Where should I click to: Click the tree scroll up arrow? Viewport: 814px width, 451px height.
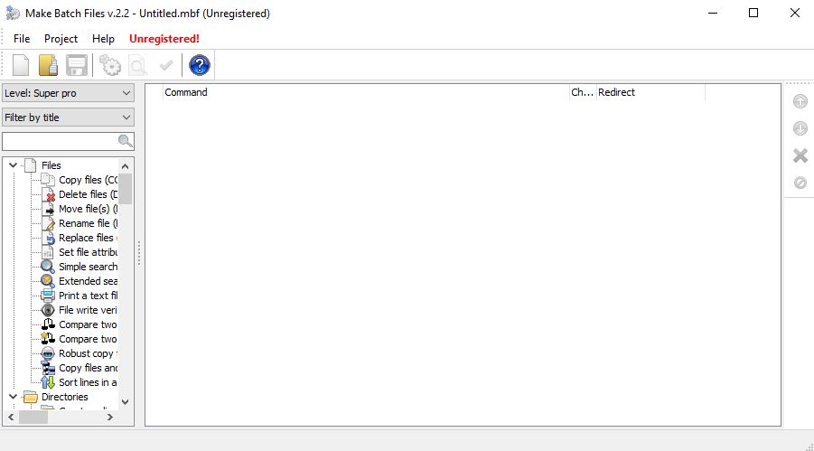(x=125, y=166)
